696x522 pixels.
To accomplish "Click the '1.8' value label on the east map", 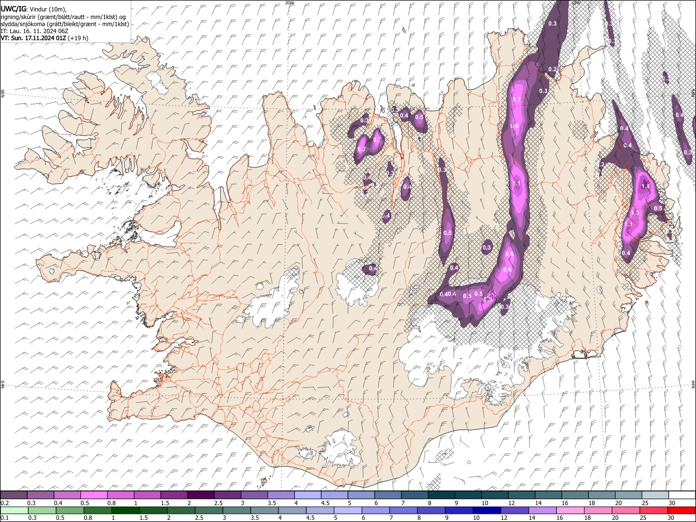I will (645, 186).
